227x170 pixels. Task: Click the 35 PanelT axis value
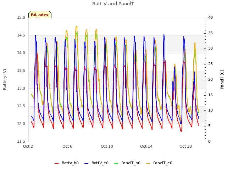click(210, 33)
